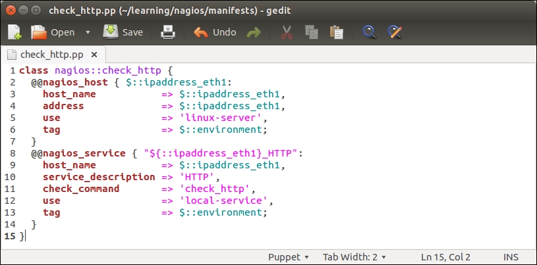537x265 pixels.
Task: Expand the Open recent files arrow
Action: [88, 32]
